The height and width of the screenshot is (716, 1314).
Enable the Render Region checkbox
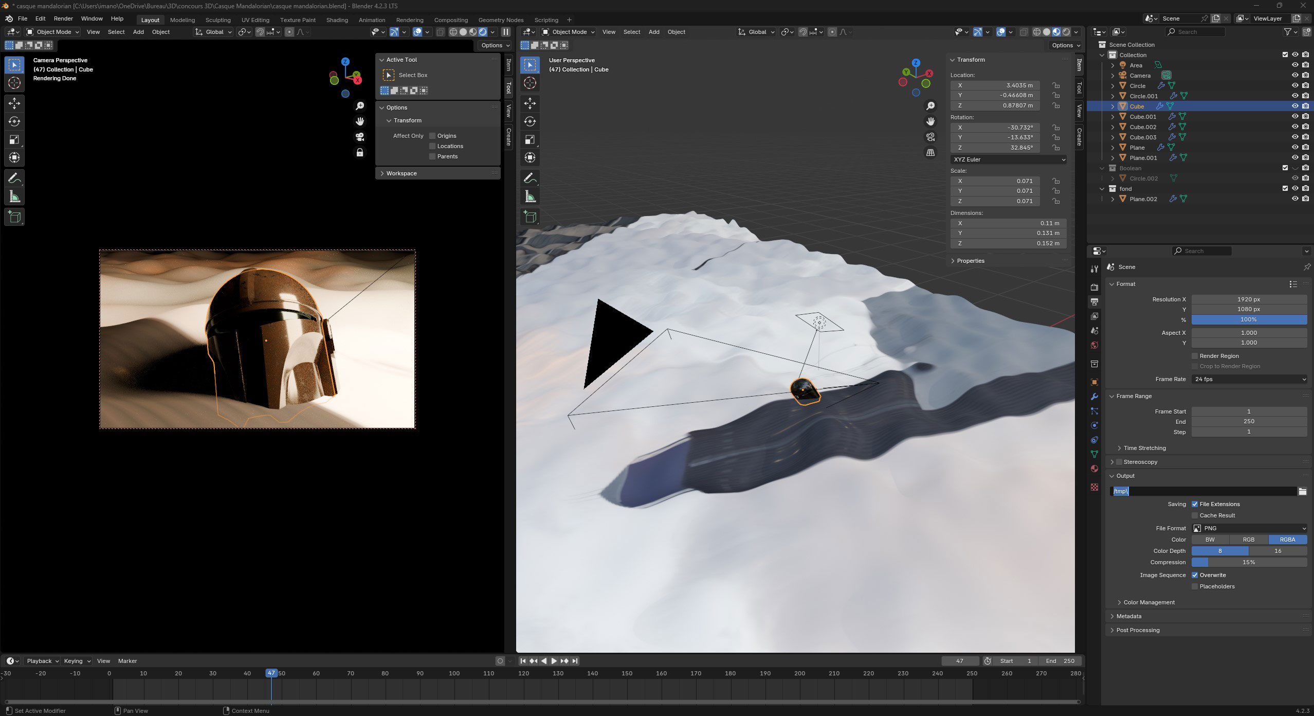tap(1195, 356)
